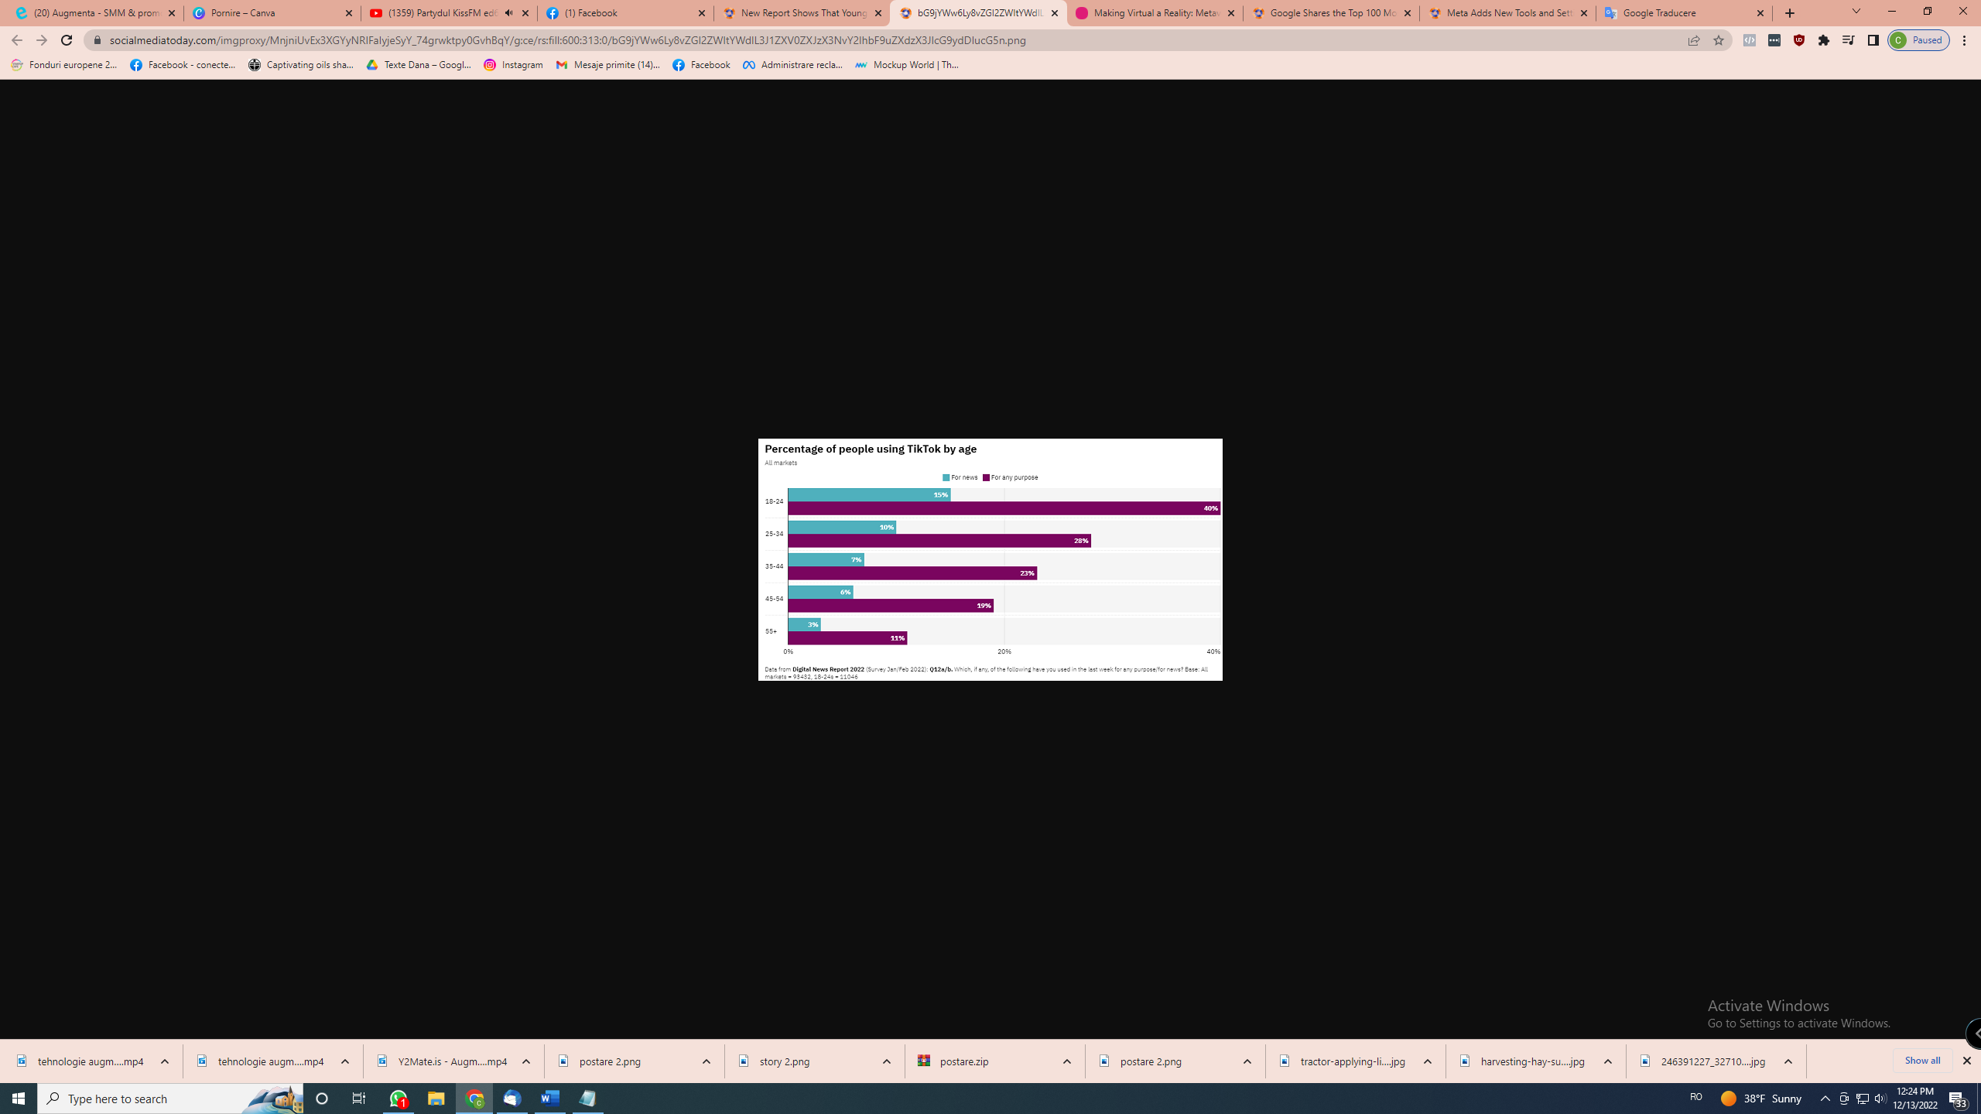Show hidden system tray icons
This screenshot has height=1114, width=1981.
[1825, 1099]
